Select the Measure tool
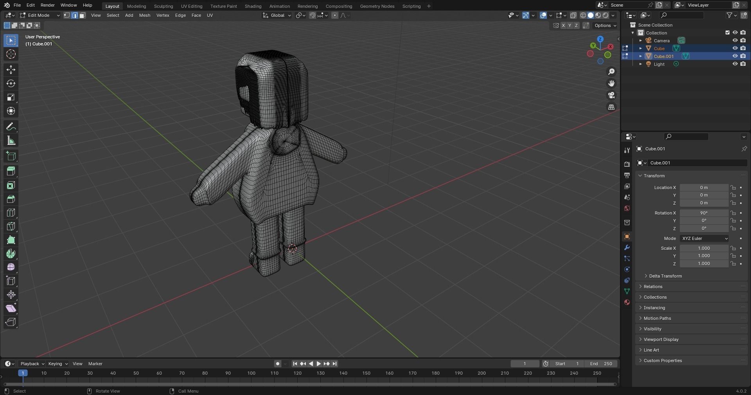 11,141
